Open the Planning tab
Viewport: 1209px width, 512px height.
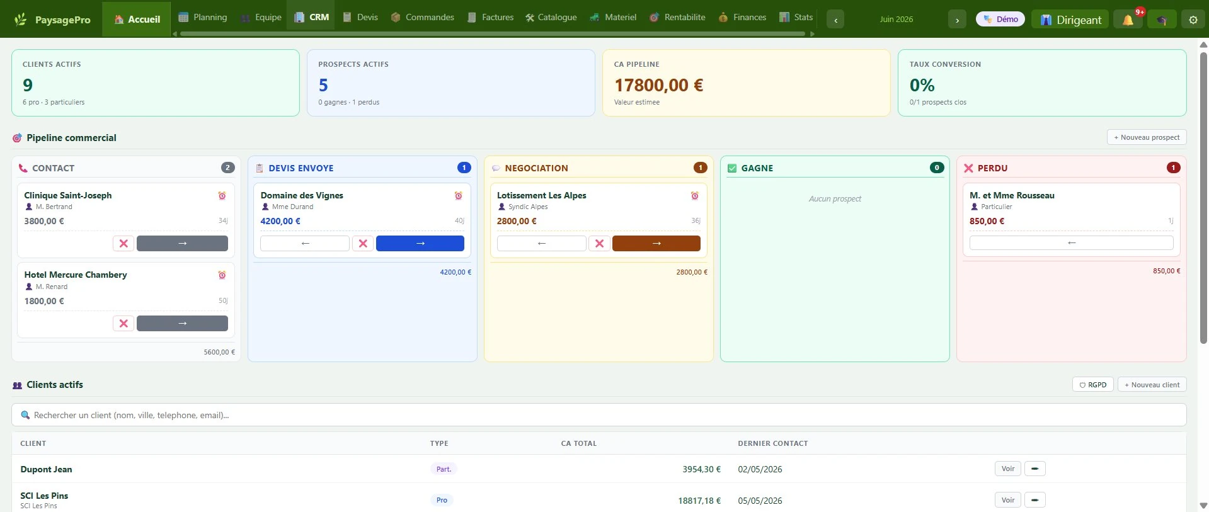[x=203, y=17]
